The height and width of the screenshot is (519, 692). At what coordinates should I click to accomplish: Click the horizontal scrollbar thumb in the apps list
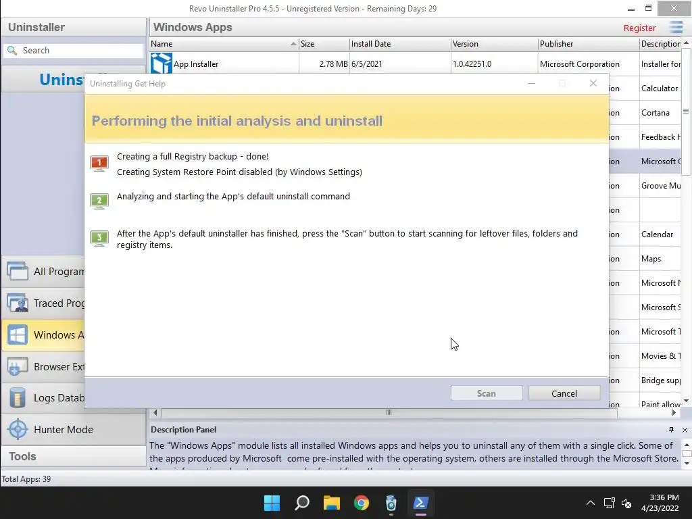(x=389, y=413)
